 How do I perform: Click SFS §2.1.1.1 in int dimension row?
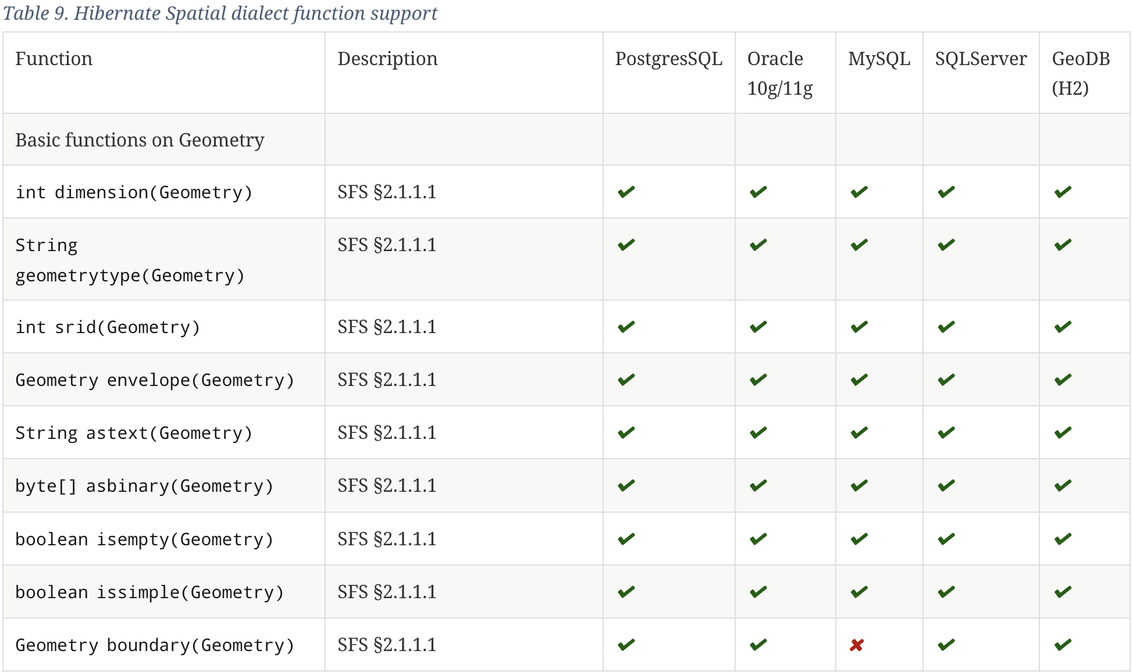pos(387,192)
